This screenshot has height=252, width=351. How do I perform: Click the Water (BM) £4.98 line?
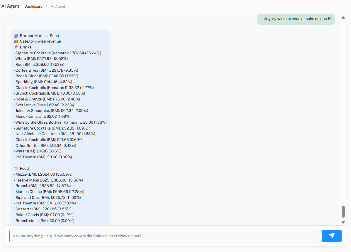[x=38, y=151]
